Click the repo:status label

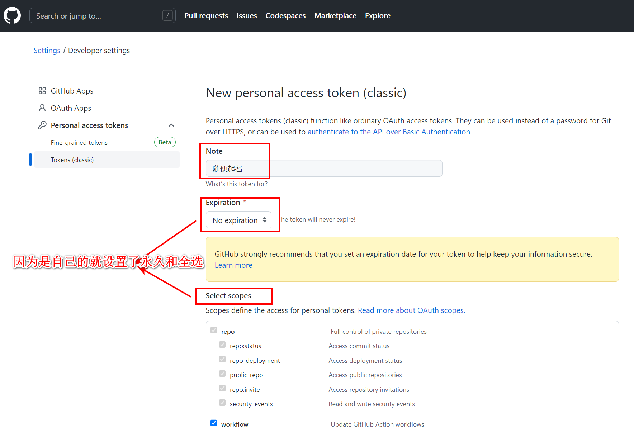click(245, 346)
